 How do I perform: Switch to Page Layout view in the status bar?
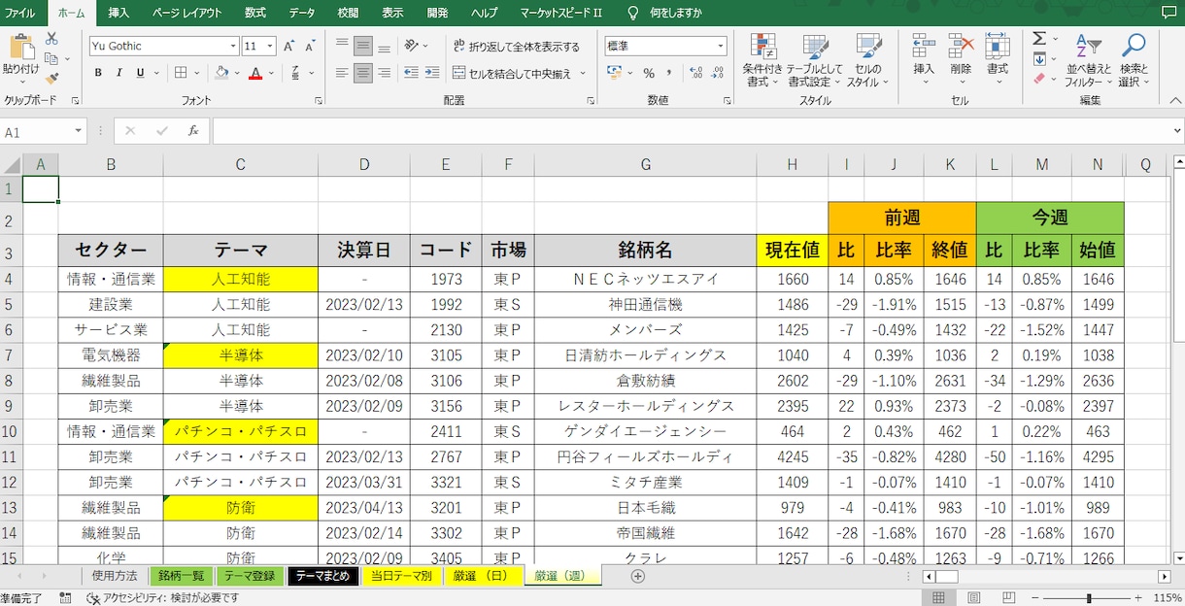(973, 598)
